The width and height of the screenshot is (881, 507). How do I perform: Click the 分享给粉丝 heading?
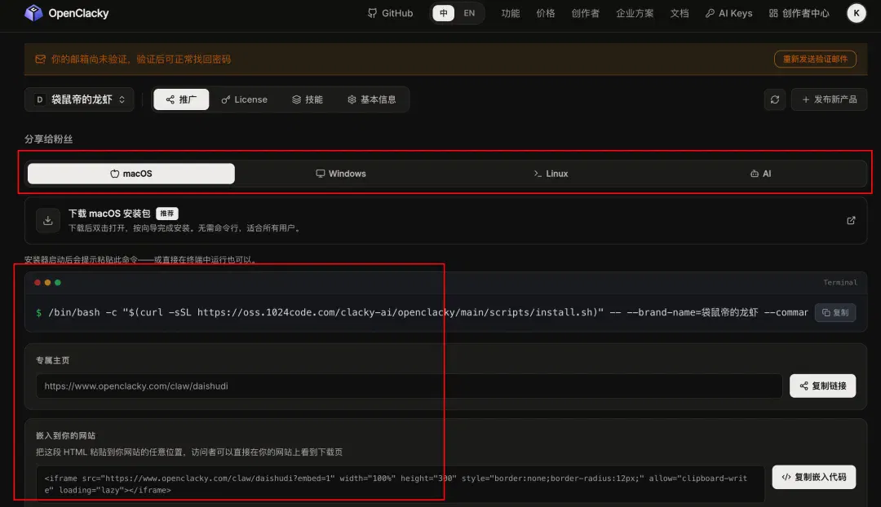point(48,139)
